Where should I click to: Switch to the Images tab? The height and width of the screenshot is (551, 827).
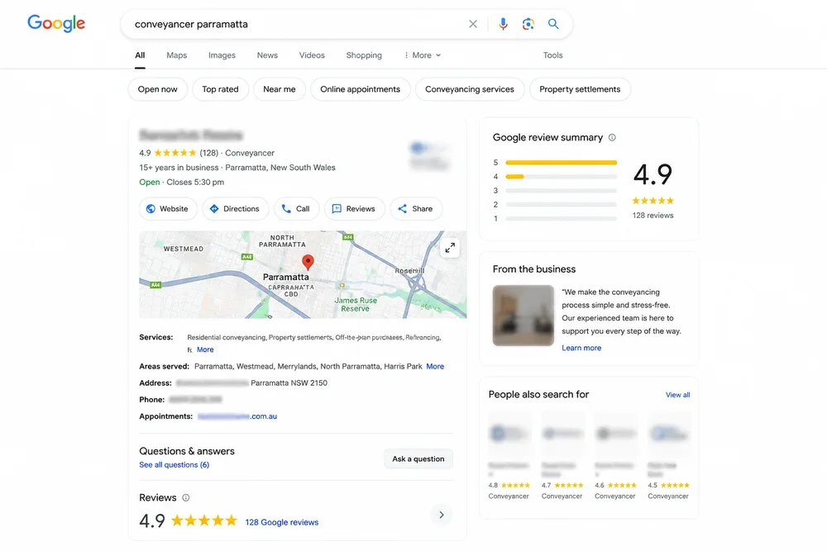222,55
